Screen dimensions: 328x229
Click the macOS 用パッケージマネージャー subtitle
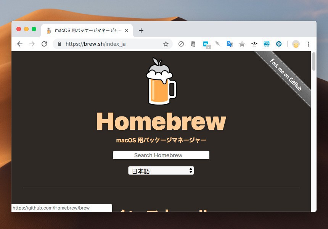(x=161, y=140)
